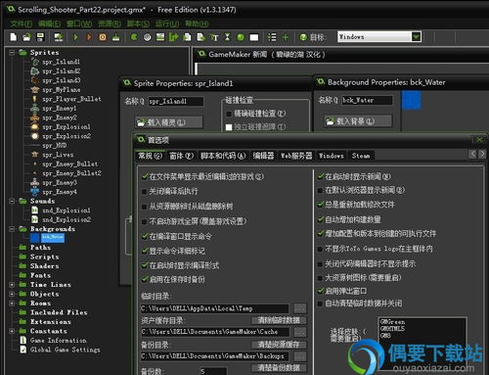Expand the Constants folder

tap(12, 331)
